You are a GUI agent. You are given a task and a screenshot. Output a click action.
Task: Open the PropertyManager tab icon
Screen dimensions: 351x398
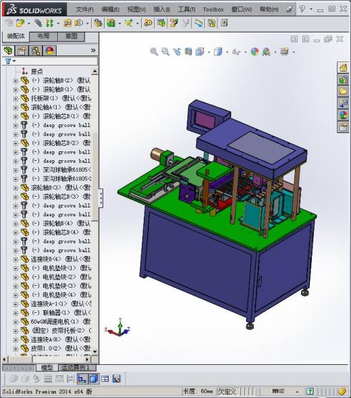point(22,51)
